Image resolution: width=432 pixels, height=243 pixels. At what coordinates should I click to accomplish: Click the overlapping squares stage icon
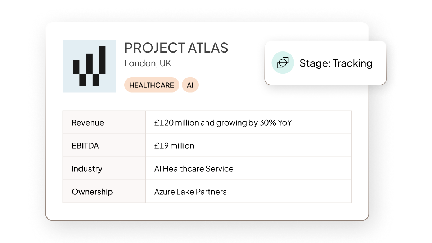click(283, 63)
